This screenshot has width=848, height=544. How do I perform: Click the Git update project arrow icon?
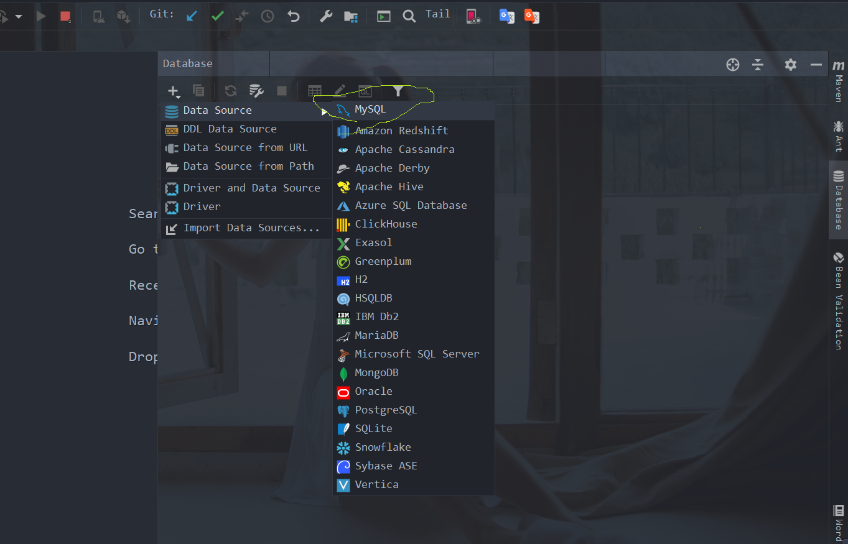(x=192, y=16)
